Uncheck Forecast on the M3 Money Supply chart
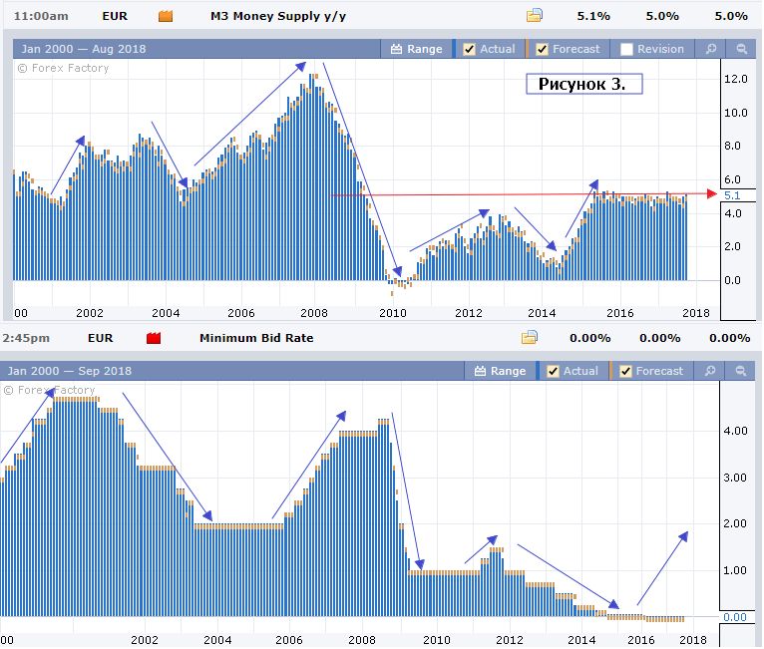The image size is (764, 649). pyautogui.click(x=542, y=49)
